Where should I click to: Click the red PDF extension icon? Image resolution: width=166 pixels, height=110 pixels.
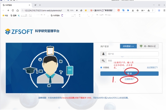[x=119, y=10]
